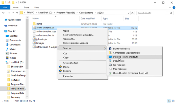Image resolution: width=176 pixels, height=103 pixels.
Task: Click the Mail recipient icon
Action: tap(110, 69)
